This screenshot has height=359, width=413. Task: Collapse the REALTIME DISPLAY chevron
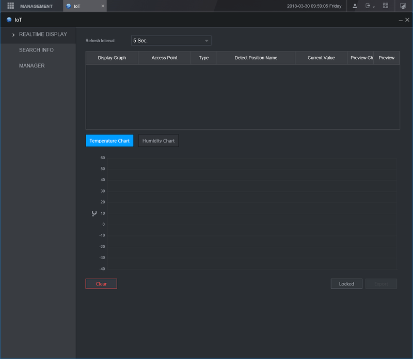[x=13, y=35]
